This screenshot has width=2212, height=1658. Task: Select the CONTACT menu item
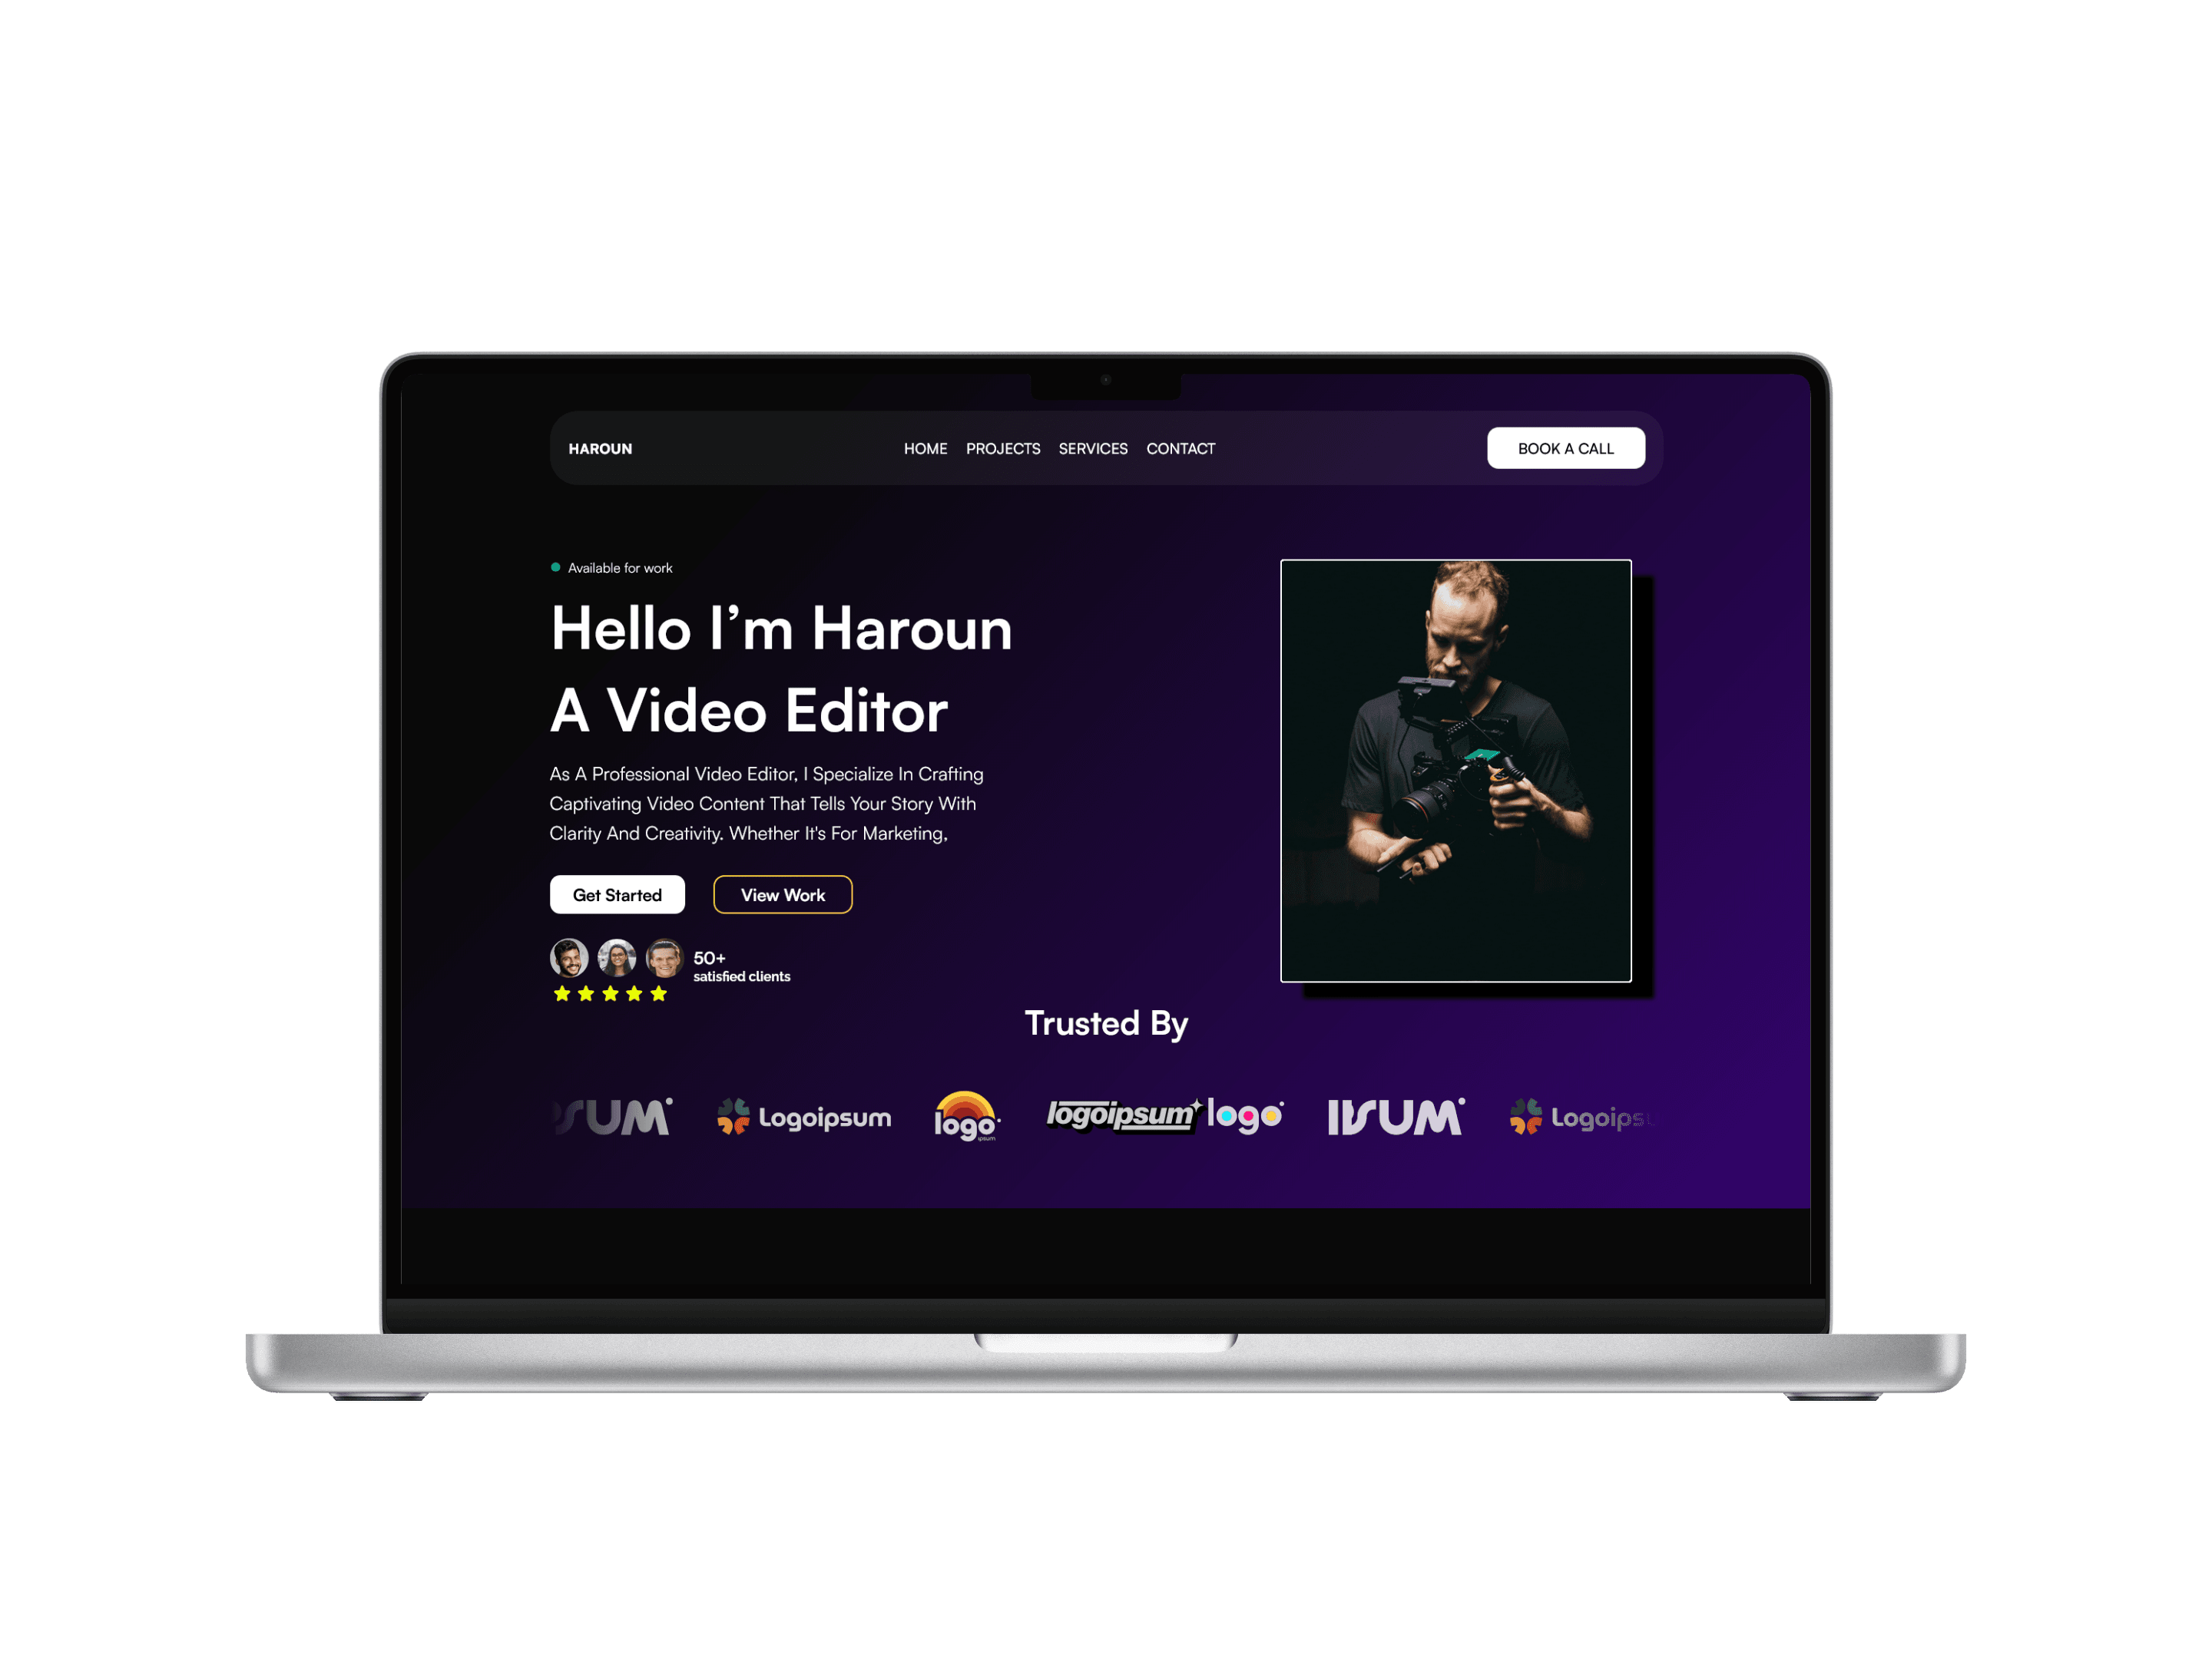tap(1181, 448)
